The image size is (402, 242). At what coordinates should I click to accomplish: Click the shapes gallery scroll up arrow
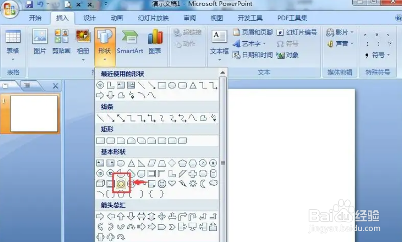tap(222, 73)
